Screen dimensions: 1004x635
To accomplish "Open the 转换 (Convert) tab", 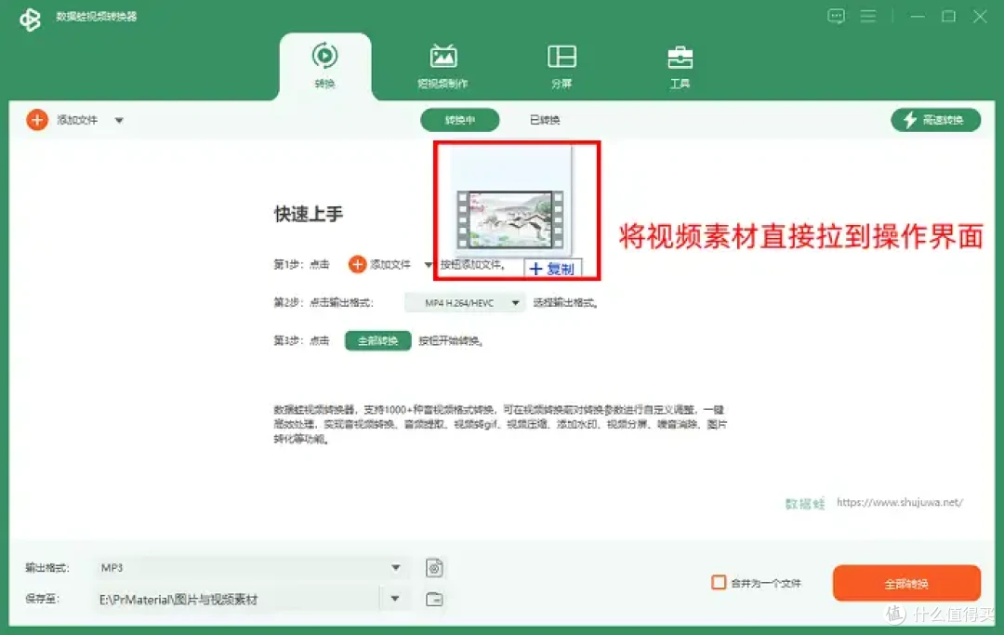I will (324, 67).
